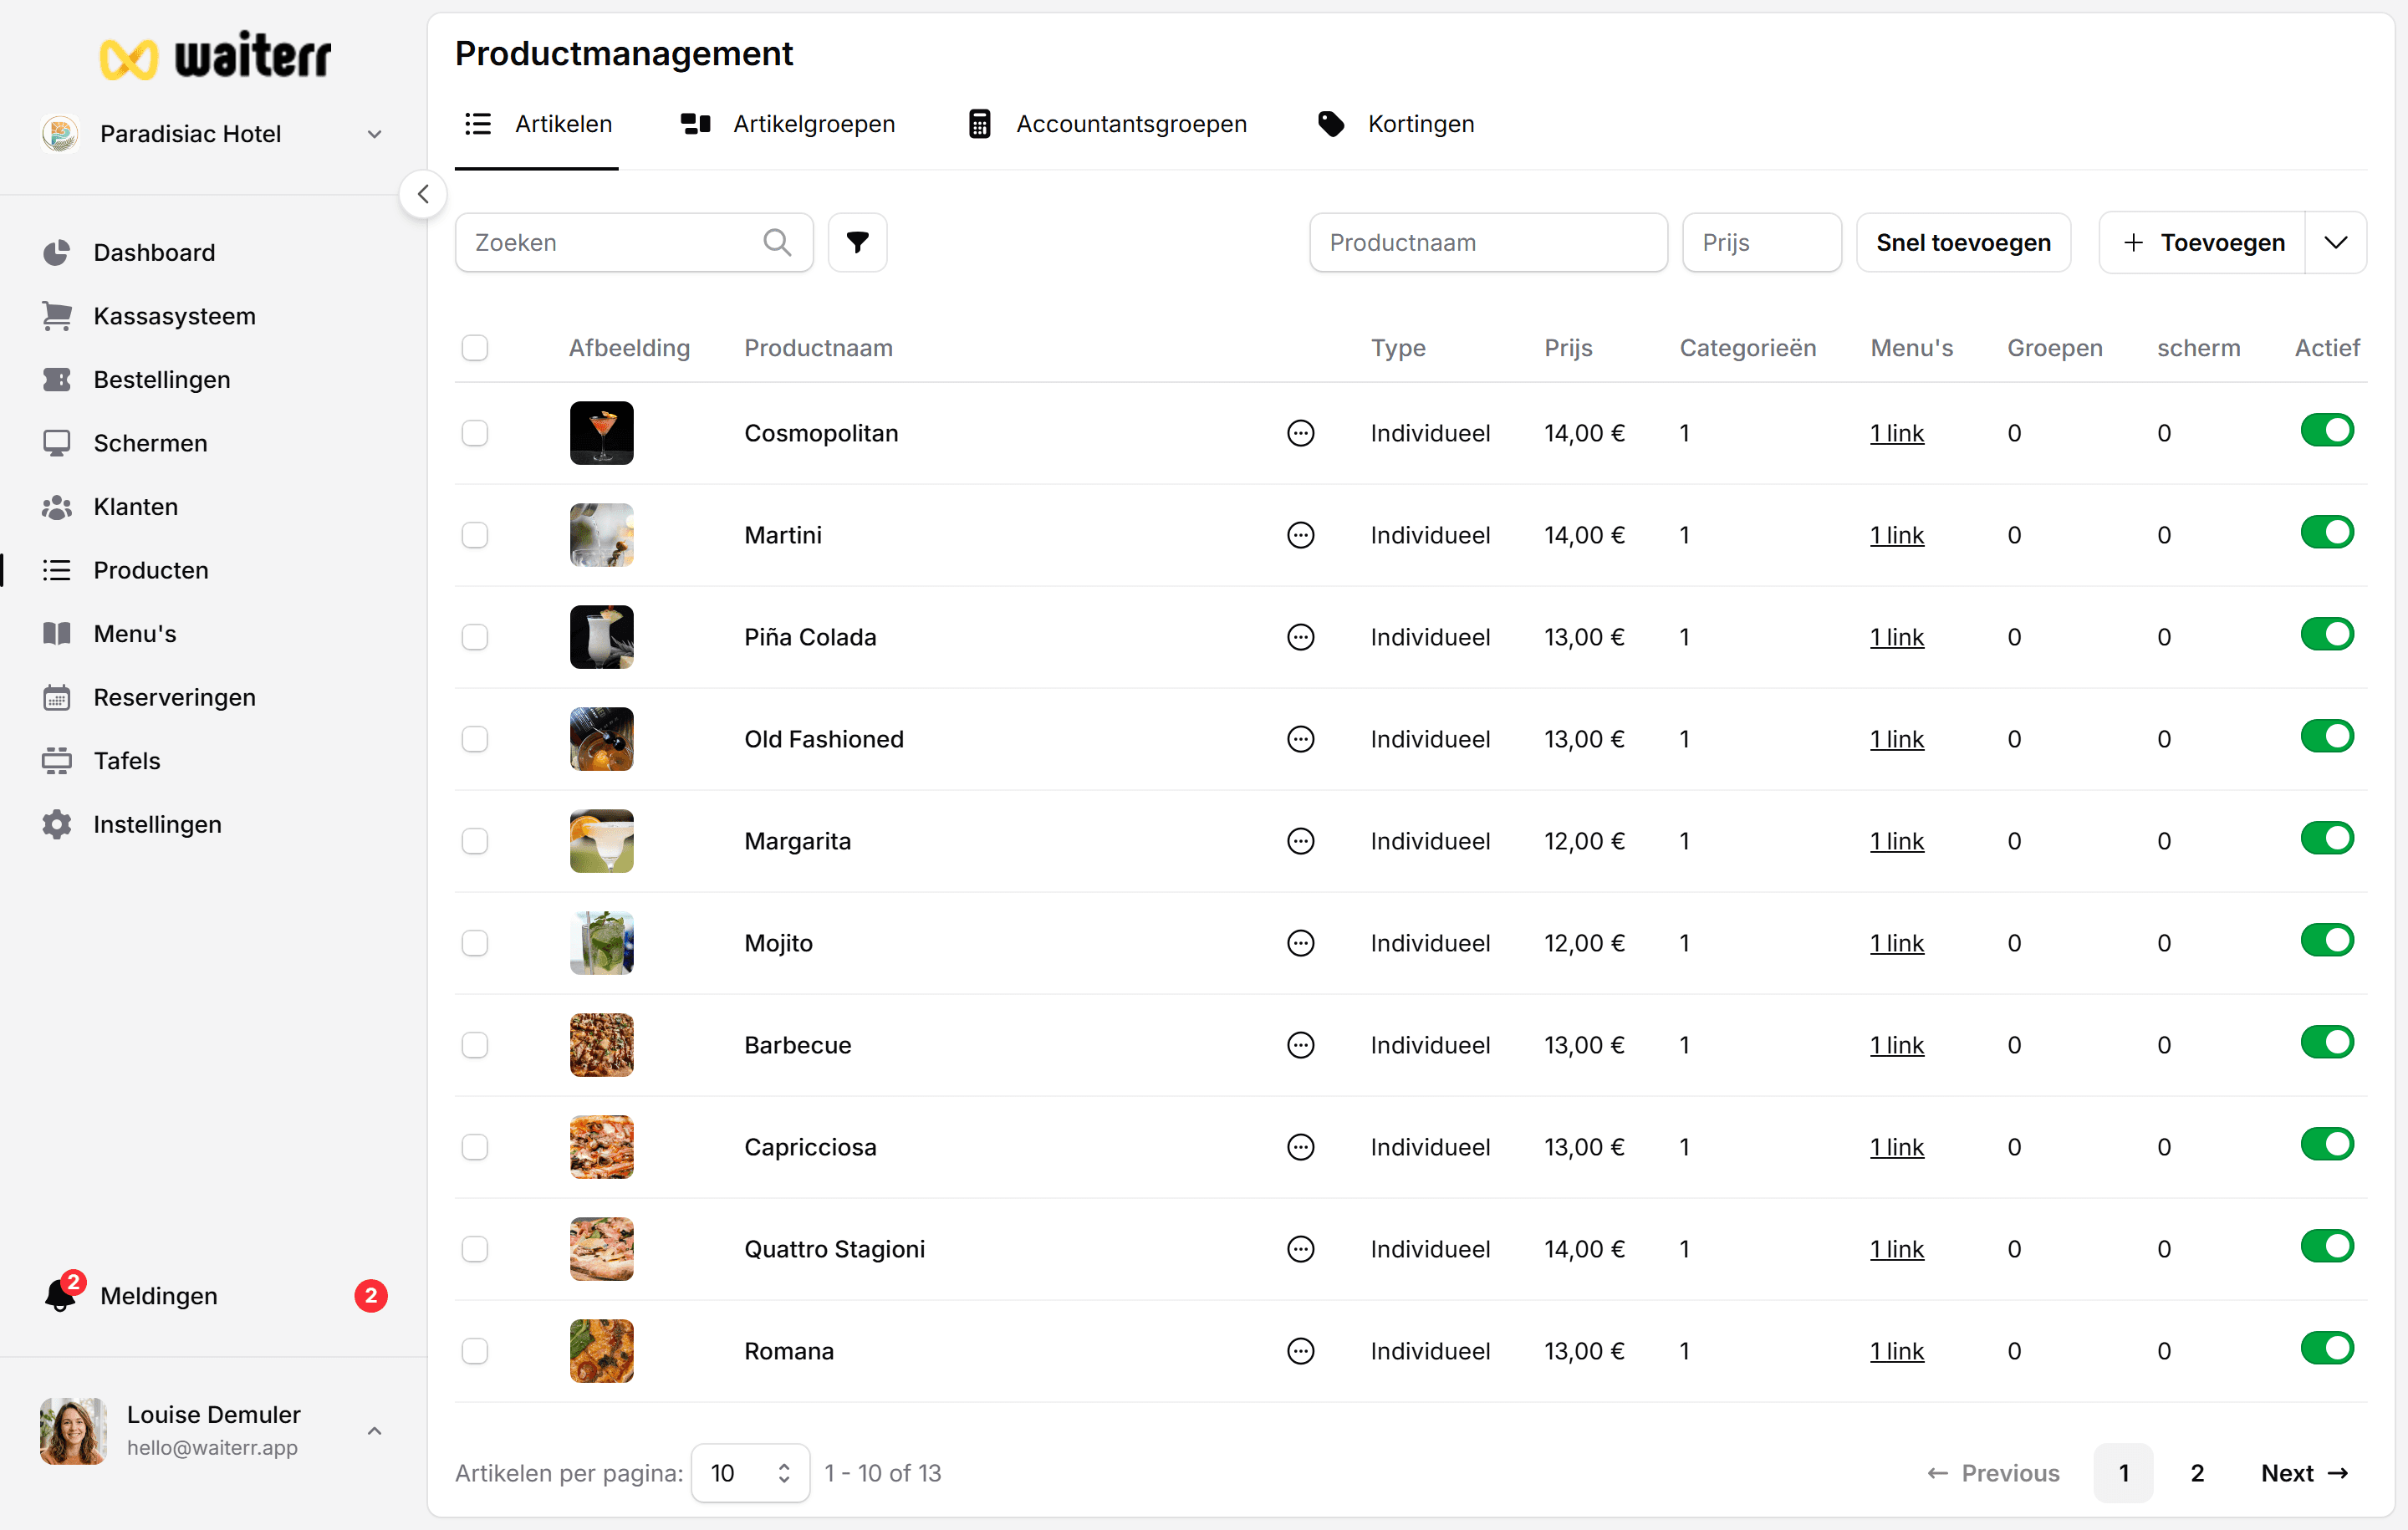Switch to the Kortingen tab
Screen dimensions: 2408x1530
1397,124
